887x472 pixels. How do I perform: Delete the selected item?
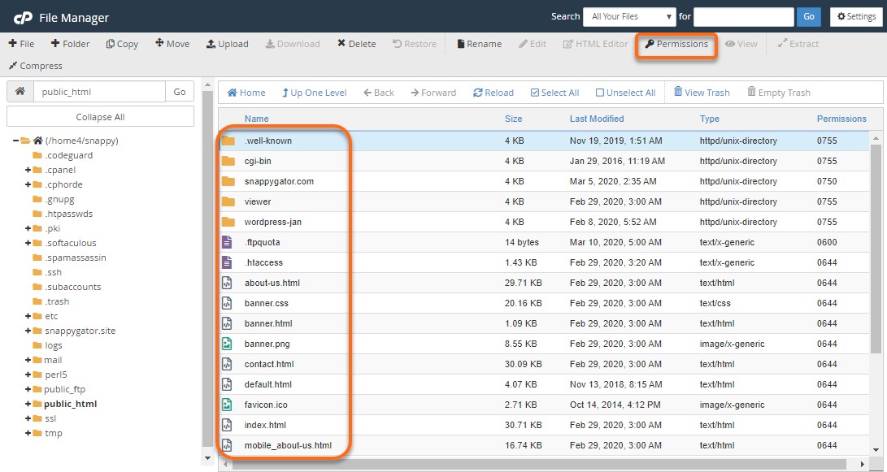(357, 44)
